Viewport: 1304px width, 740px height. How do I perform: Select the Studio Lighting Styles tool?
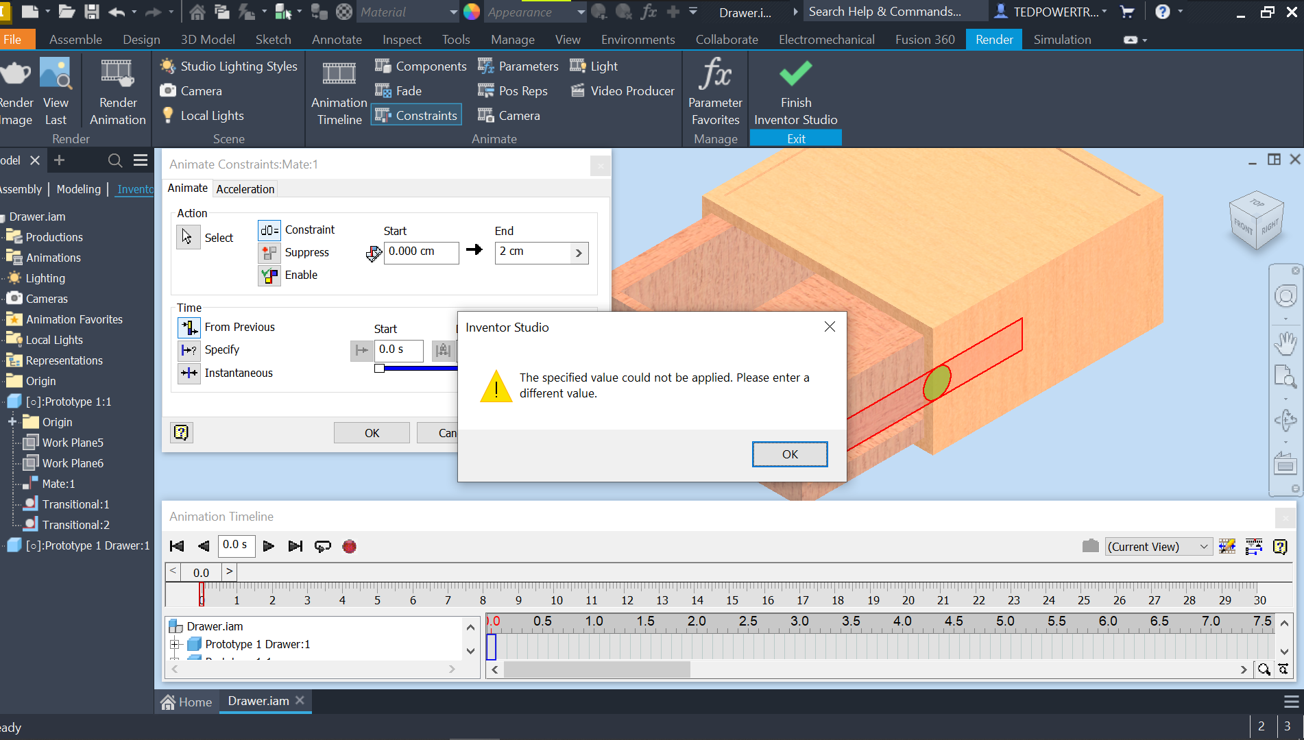click(228, 66)
